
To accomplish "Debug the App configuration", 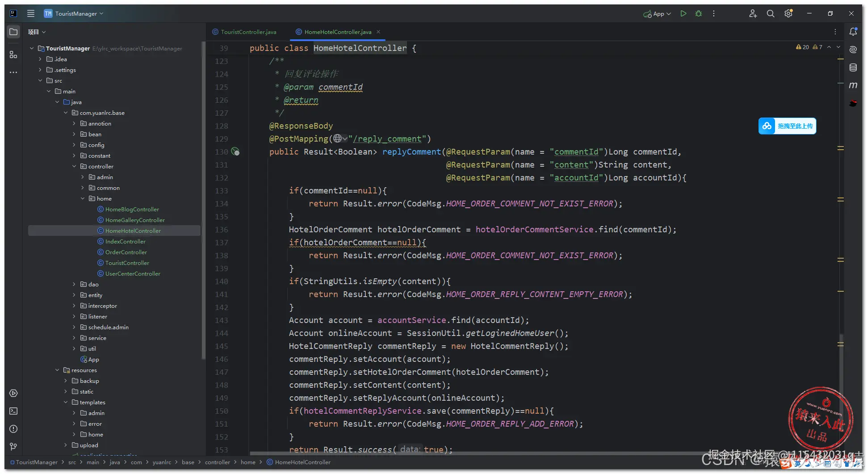I will tap(699, 13).
